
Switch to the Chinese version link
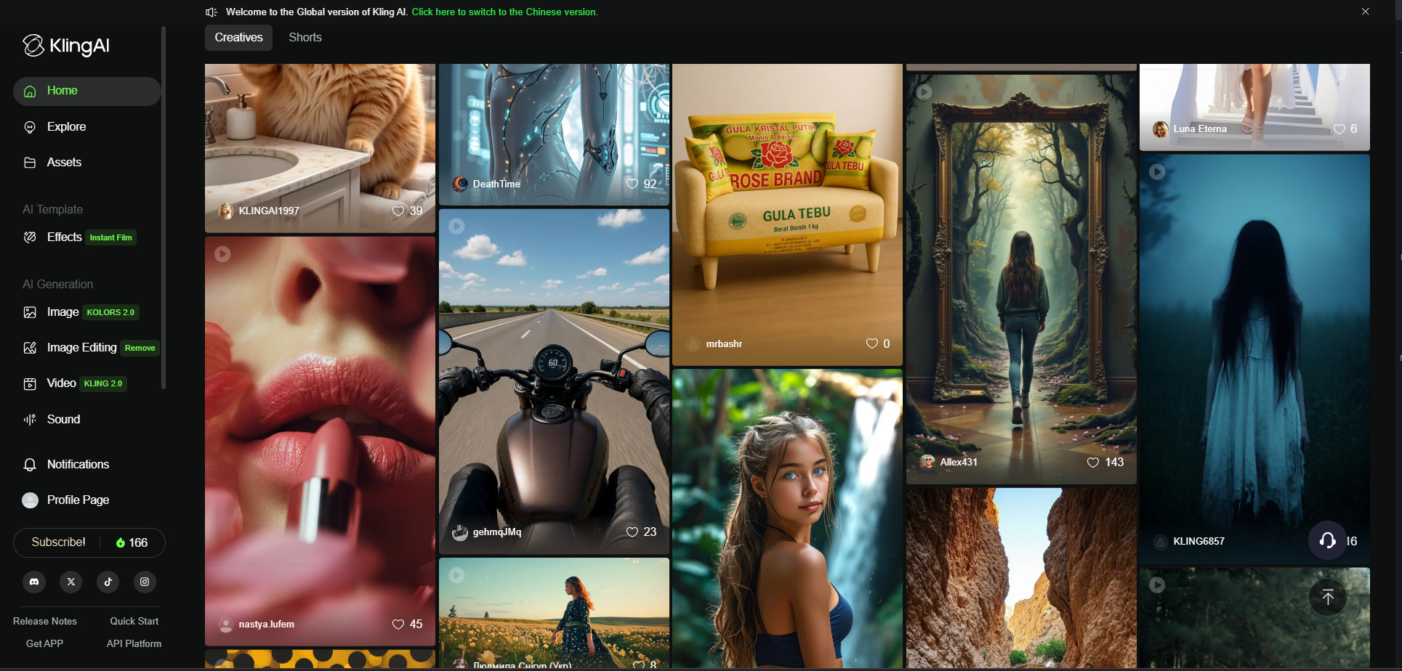click(504, 12)
